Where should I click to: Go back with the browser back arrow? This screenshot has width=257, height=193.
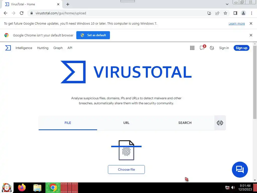click(6, 13)
